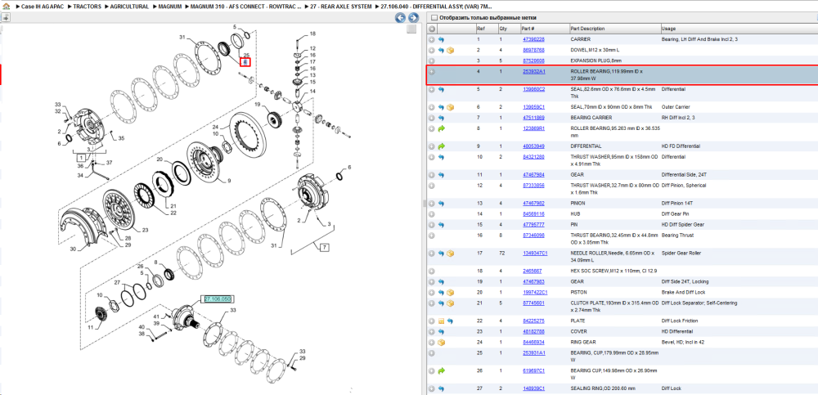Go to the catalog home icon

click(x=6, y=7)
